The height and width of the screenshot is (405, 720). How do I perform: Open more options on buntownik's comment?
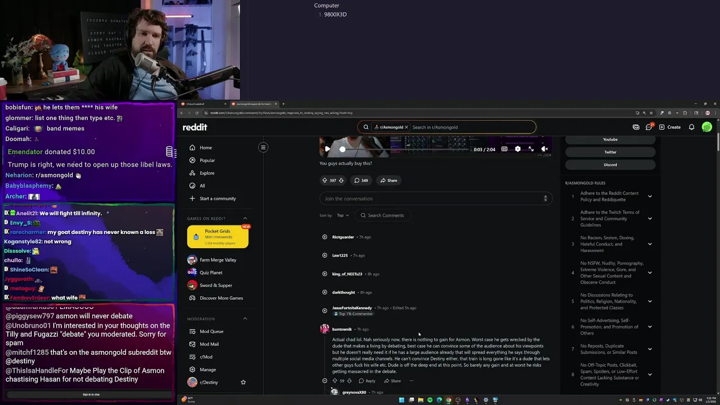411,381
